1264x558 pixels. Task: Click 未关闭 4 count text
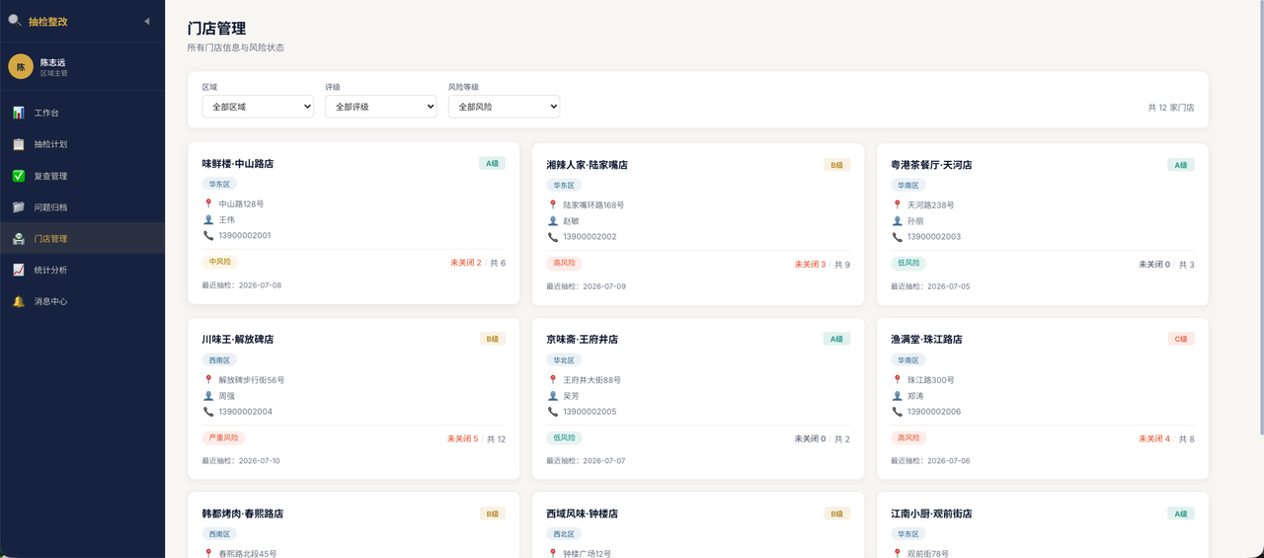click(1154, 438)
